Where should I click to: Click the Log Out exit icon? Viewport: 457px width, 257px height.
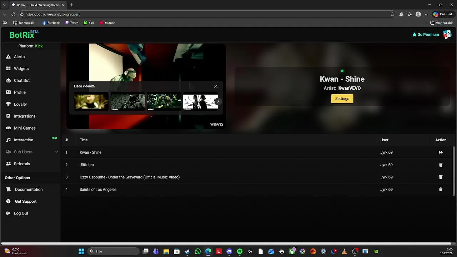(8, 213)
